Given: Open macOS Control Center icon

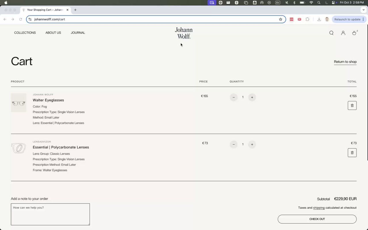Looking at the screenshot, I should tap(334, 3).
